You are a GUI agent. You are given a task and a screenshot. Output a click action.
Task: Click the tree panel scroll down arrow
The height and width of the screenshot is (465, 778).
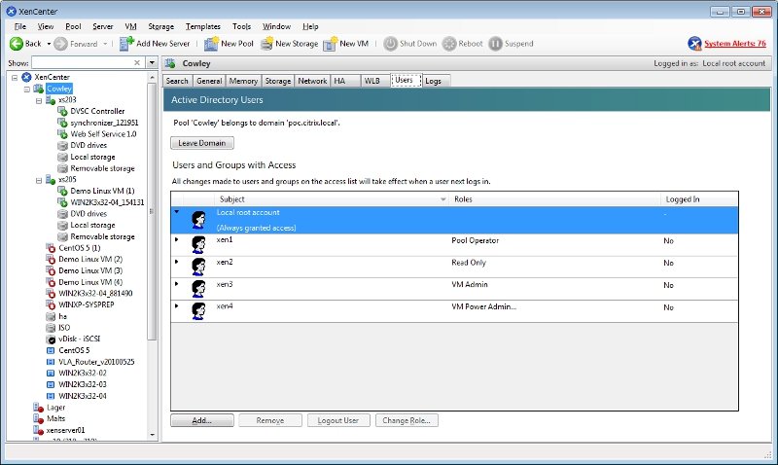click(153, 435)
